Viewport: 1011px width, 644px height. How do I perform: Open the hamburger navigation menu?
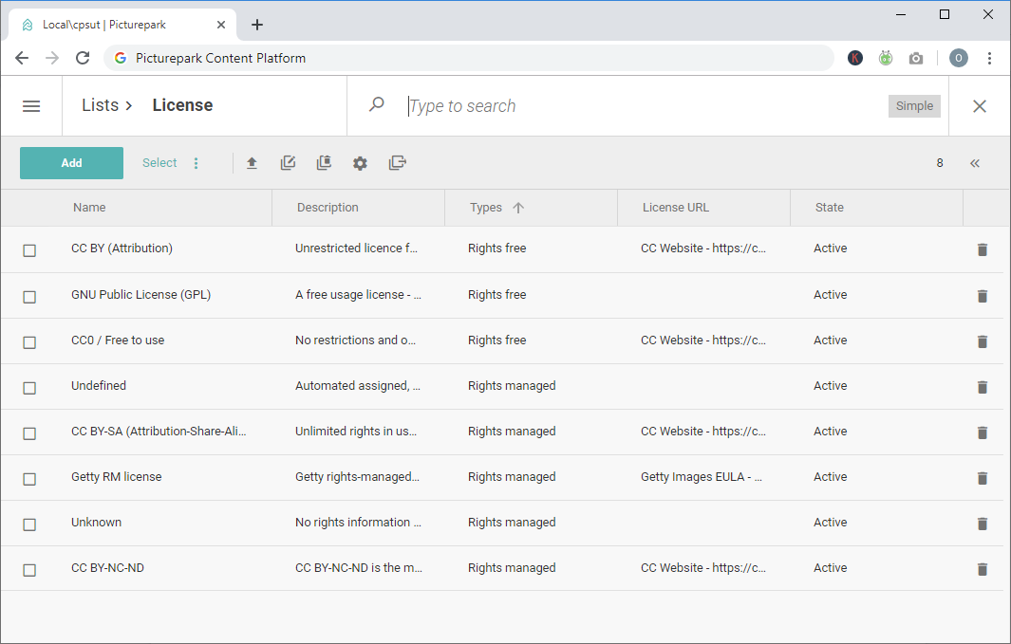coord(31,106)
